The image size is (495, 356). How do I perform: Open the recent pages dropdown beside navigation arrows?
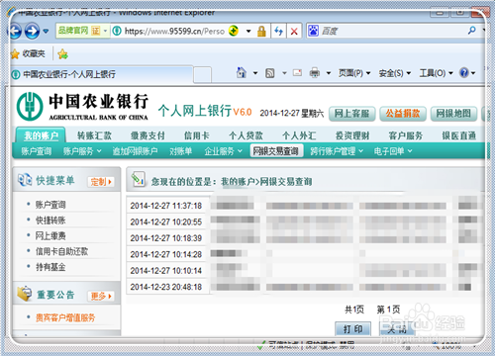click(x=46, y=32)
